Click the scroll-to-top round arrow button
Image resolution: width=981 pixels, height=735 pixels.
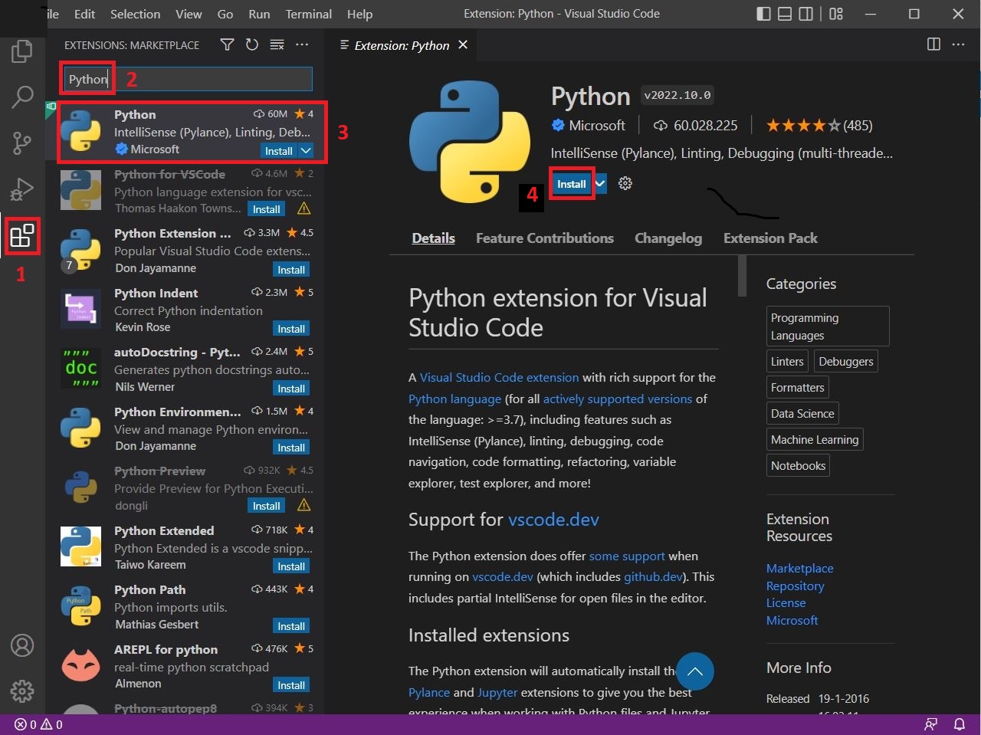695,671
